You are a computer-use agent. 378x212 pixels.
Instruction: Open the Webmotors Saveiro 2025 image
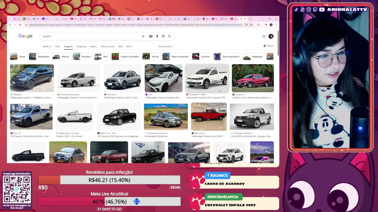pos(123,78)
